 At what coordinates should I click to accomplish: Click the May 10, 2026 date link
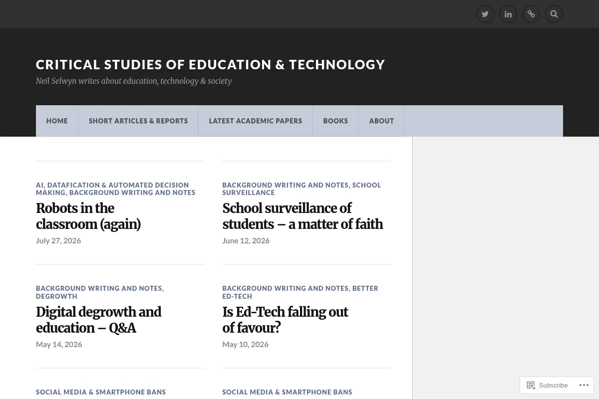click(245, 344)
